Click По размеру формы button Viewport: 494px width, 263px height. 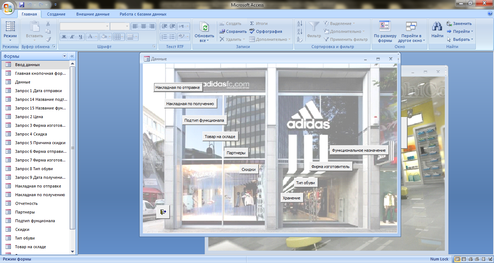coord(385,31)
